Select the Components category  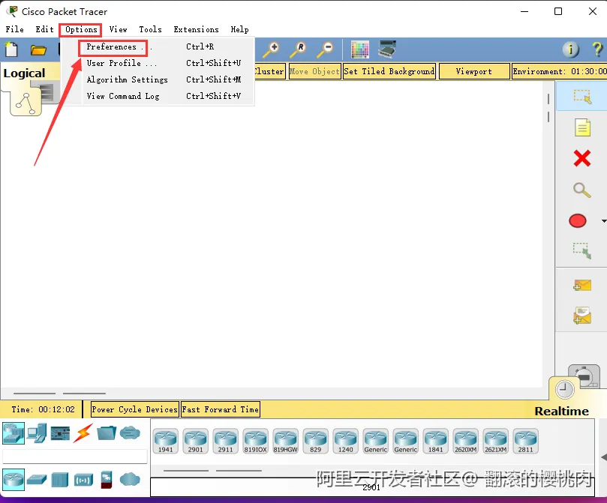(60, 433)
